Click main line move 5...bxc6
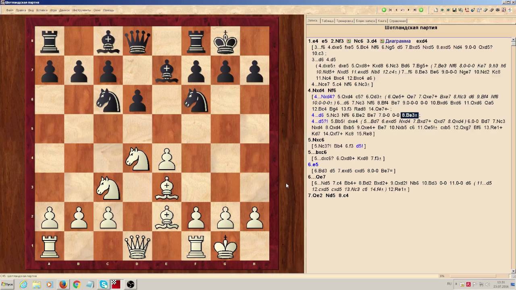 [317, 152]
